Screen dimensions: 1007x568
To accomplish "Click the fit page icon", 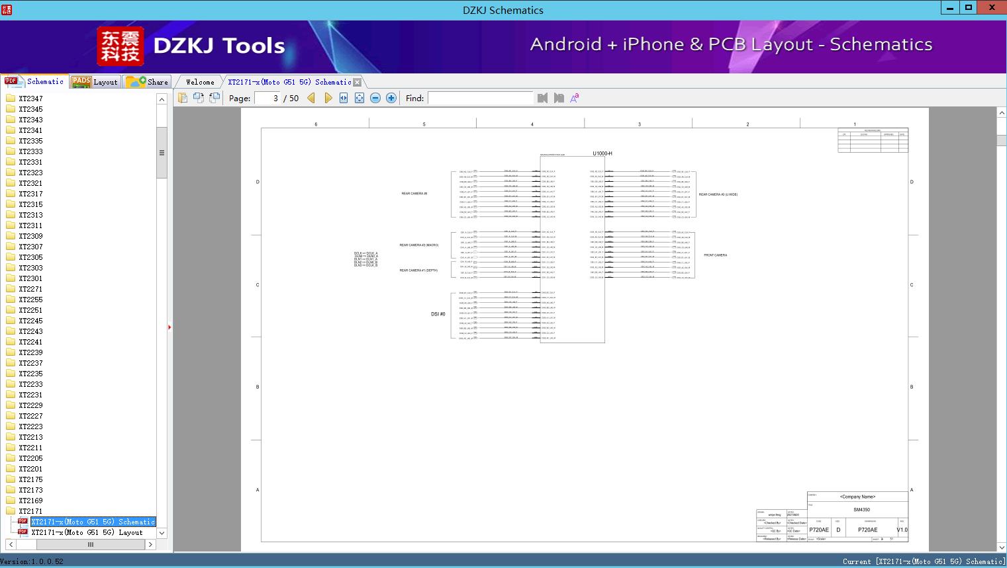I will (x=360, y=98).
